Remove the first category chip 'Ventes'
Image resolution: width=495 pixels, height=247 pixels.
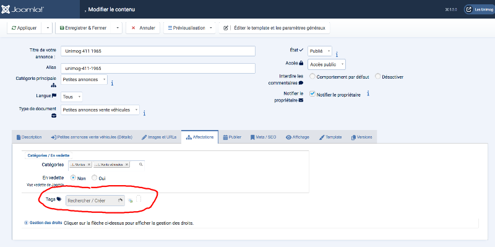(x=89, y=165)
